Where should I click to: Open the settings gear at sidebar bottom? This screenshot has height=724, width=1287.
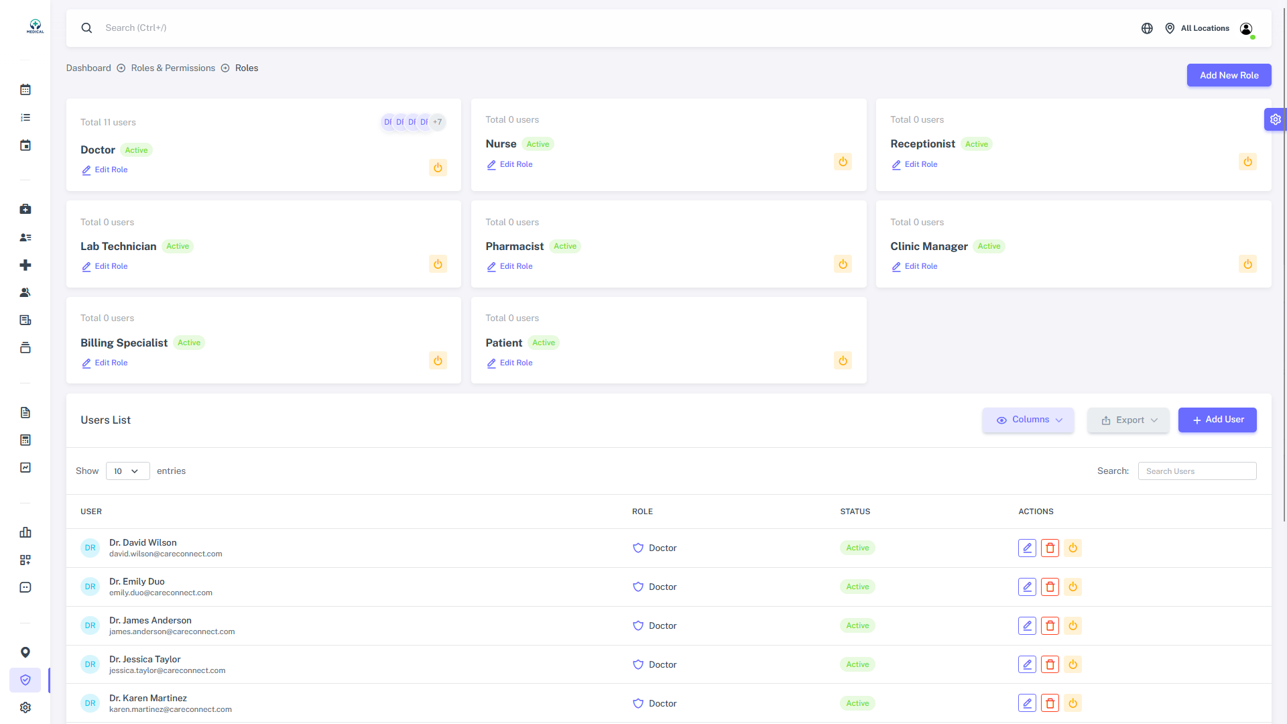25,707
